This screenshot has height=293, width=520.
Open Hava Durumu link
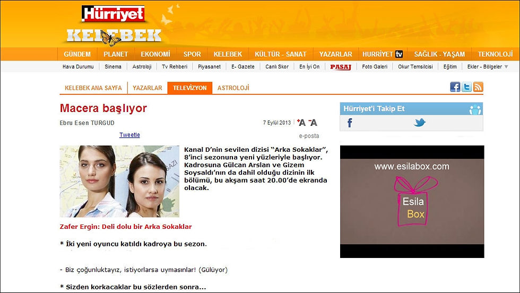[78, 67]
